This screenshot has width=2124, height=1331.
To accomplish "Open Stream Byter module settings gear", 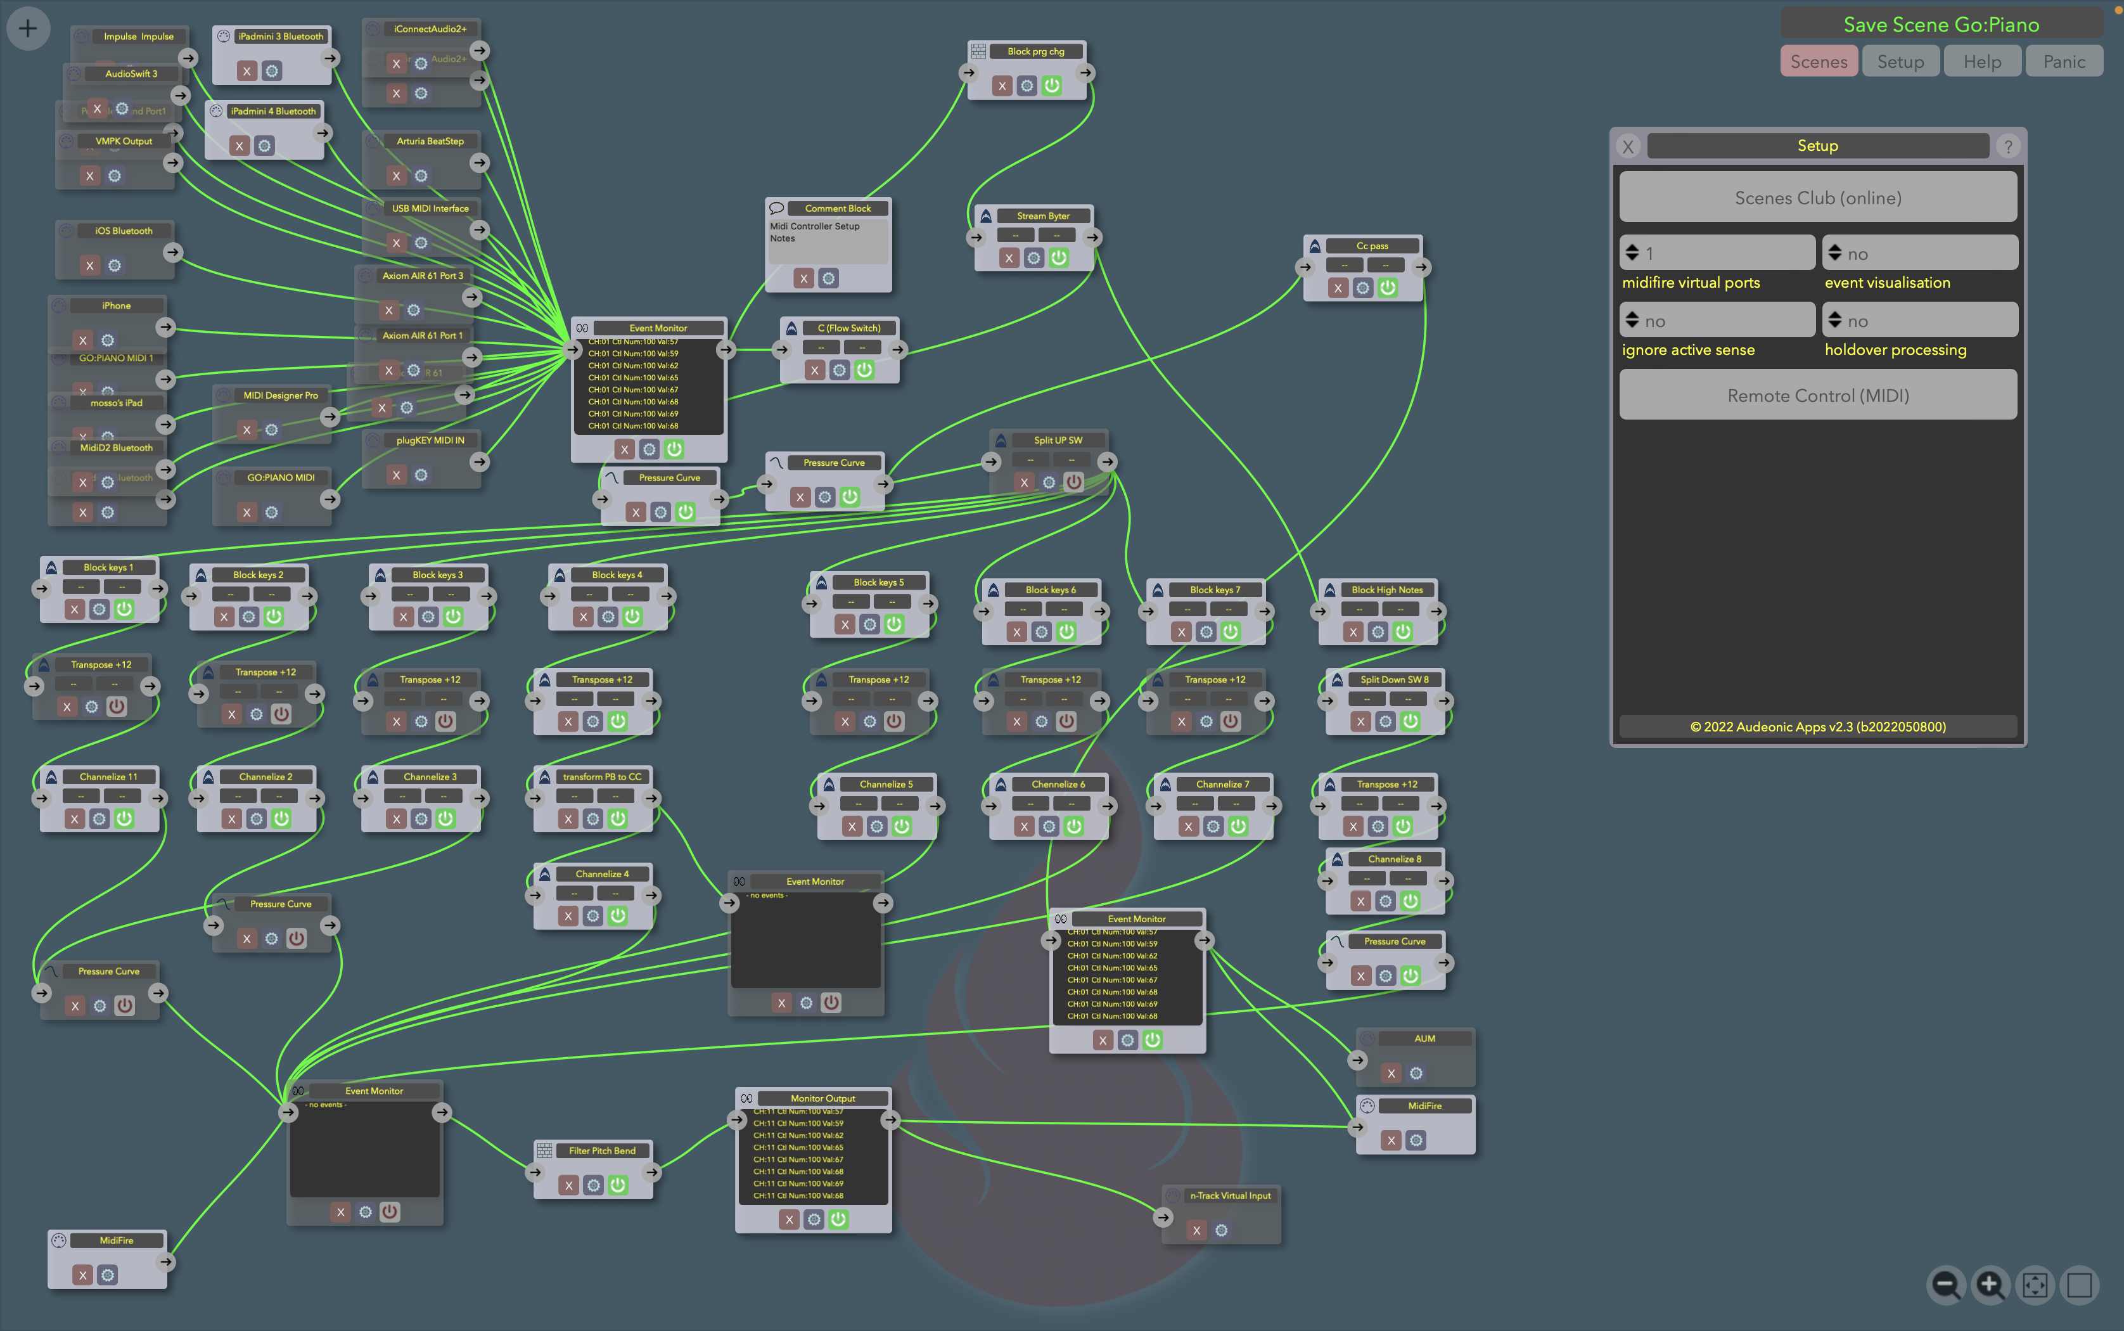I will tap(1034, 258).
